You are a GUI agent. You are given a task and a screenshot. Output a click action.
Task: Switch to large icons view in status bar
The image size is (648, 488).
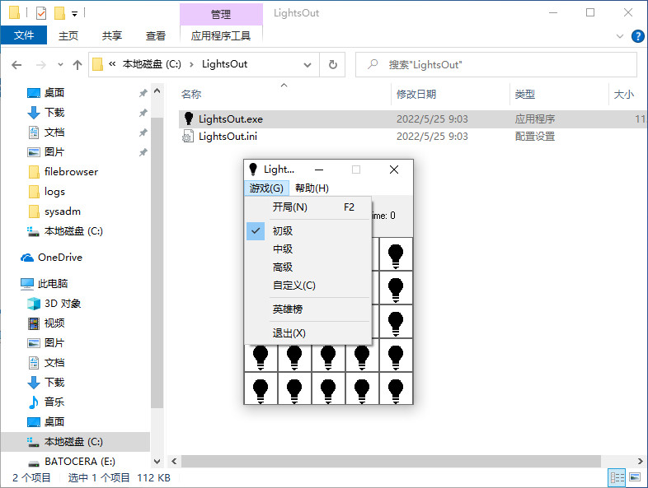point(635,477)
